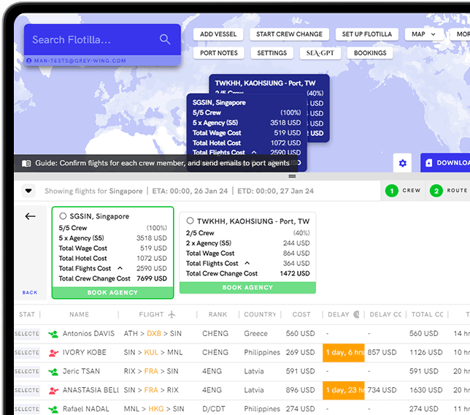Click the search magnifier icon
The image size is (470, 415).
[x=165, y=39]
